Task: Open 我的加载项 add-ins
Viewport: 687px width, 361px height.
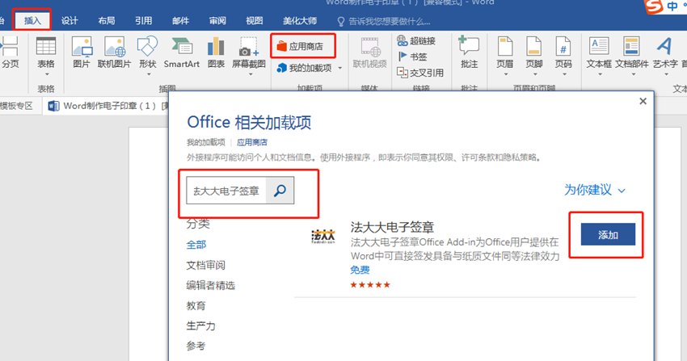Action: [305, 68]
